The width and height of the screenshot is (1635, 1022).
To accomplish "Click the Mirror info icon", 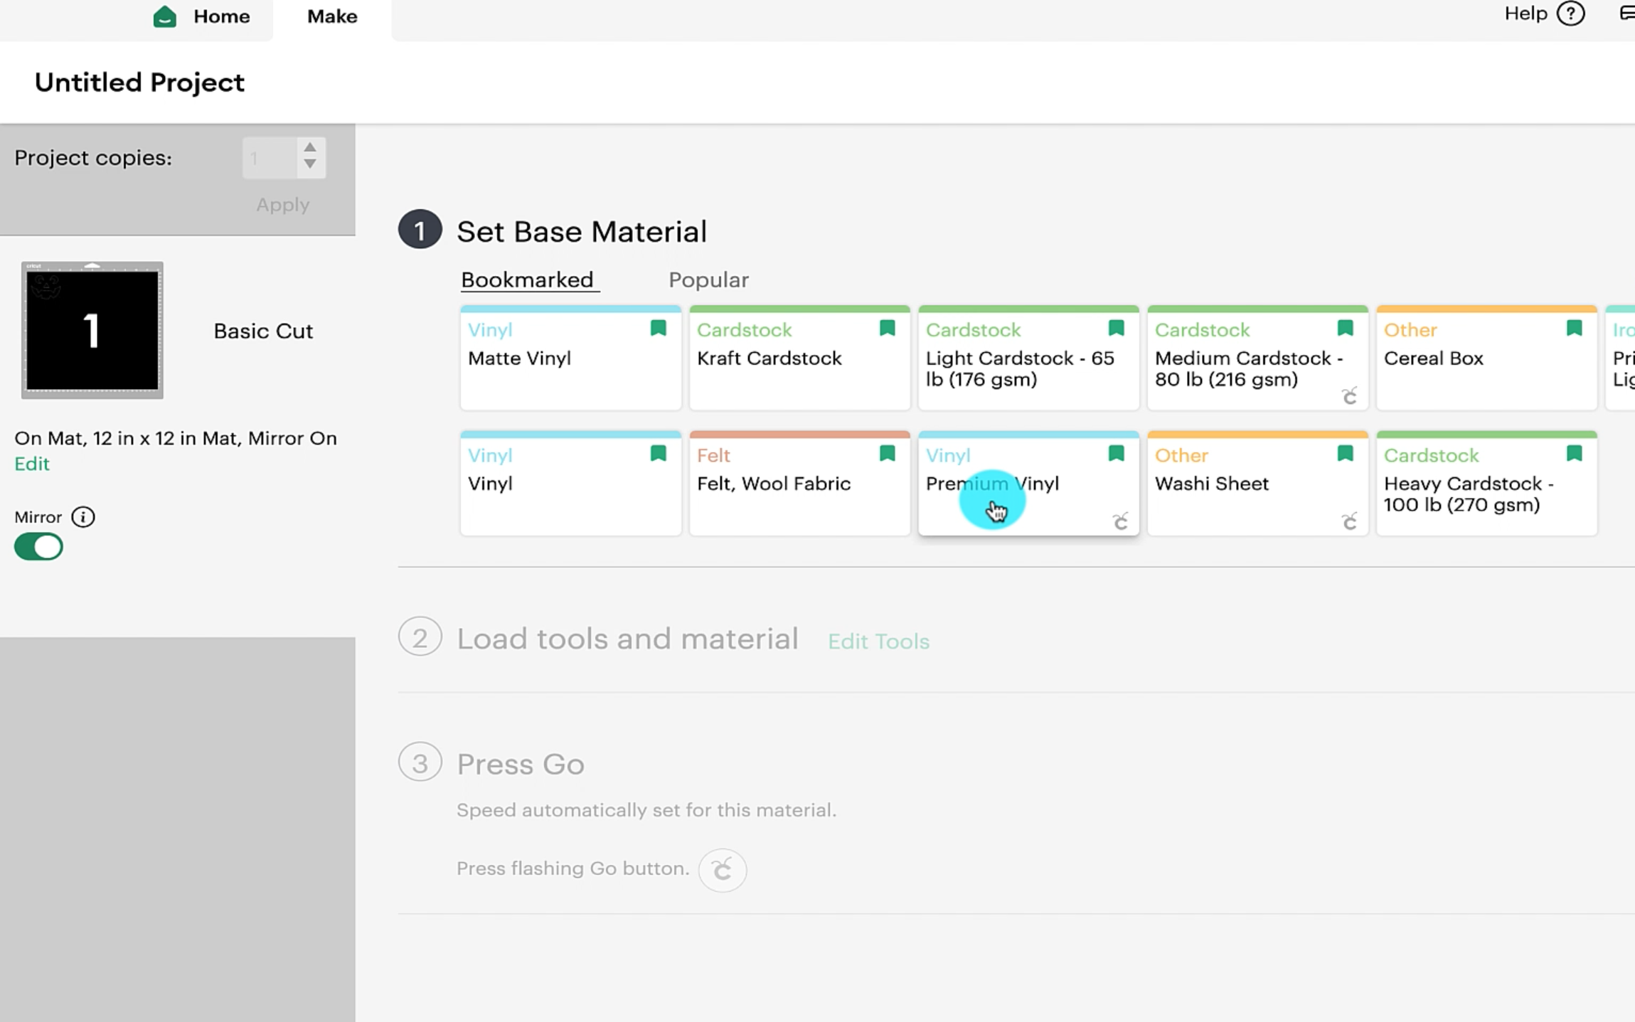I will click(83, 517).
